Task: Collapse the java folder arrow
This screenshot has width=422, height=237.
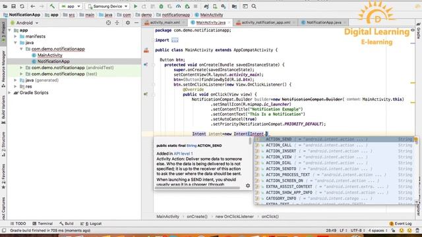Action: click(x=15, y=43)
